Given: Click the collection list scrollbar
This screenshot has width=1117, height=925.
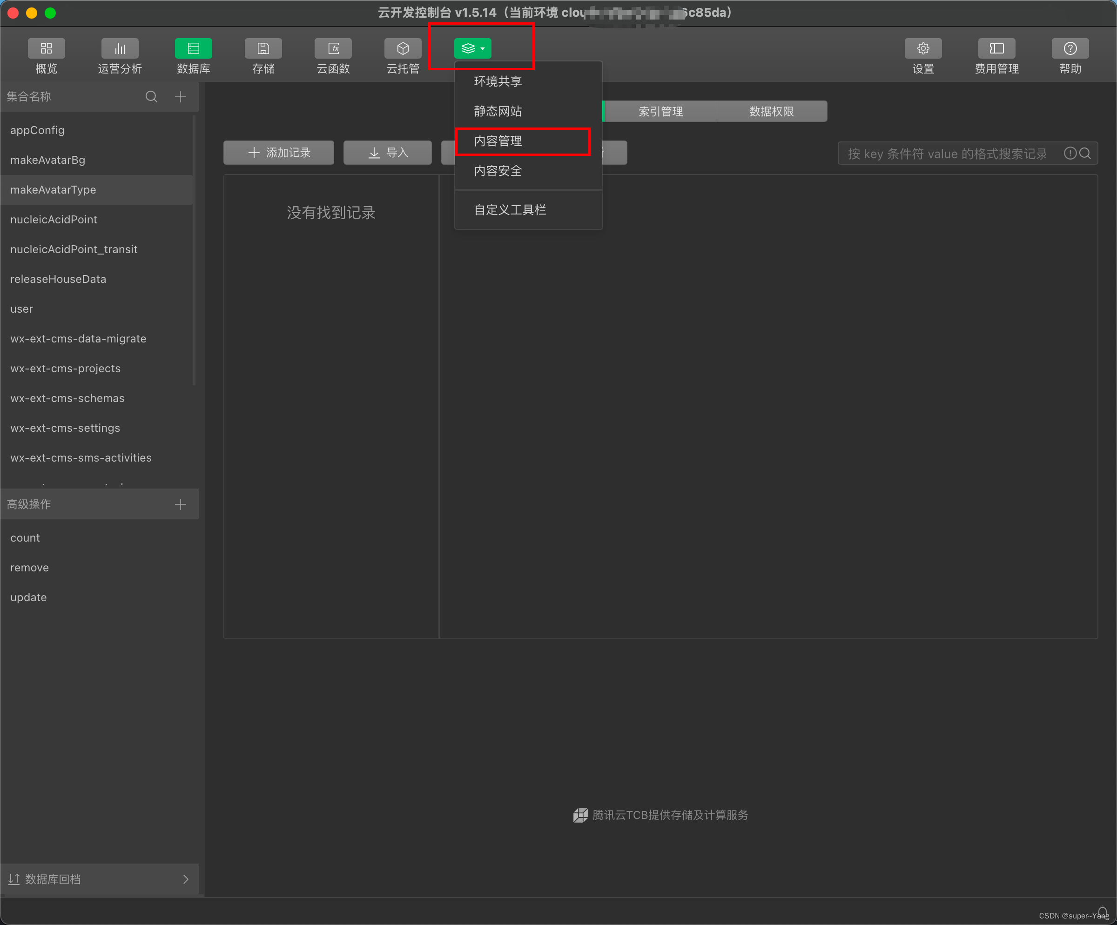Looking at the screenshot, I should pyautogui.click(x=195, y=250).
